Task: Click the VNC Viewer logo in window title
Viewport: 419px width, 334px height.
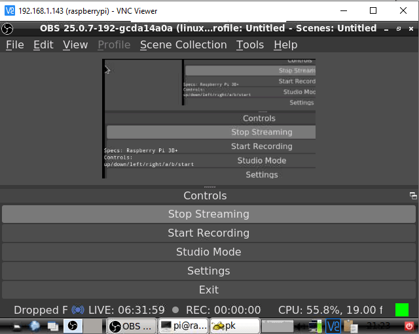Action: click(x=10, y=10)
